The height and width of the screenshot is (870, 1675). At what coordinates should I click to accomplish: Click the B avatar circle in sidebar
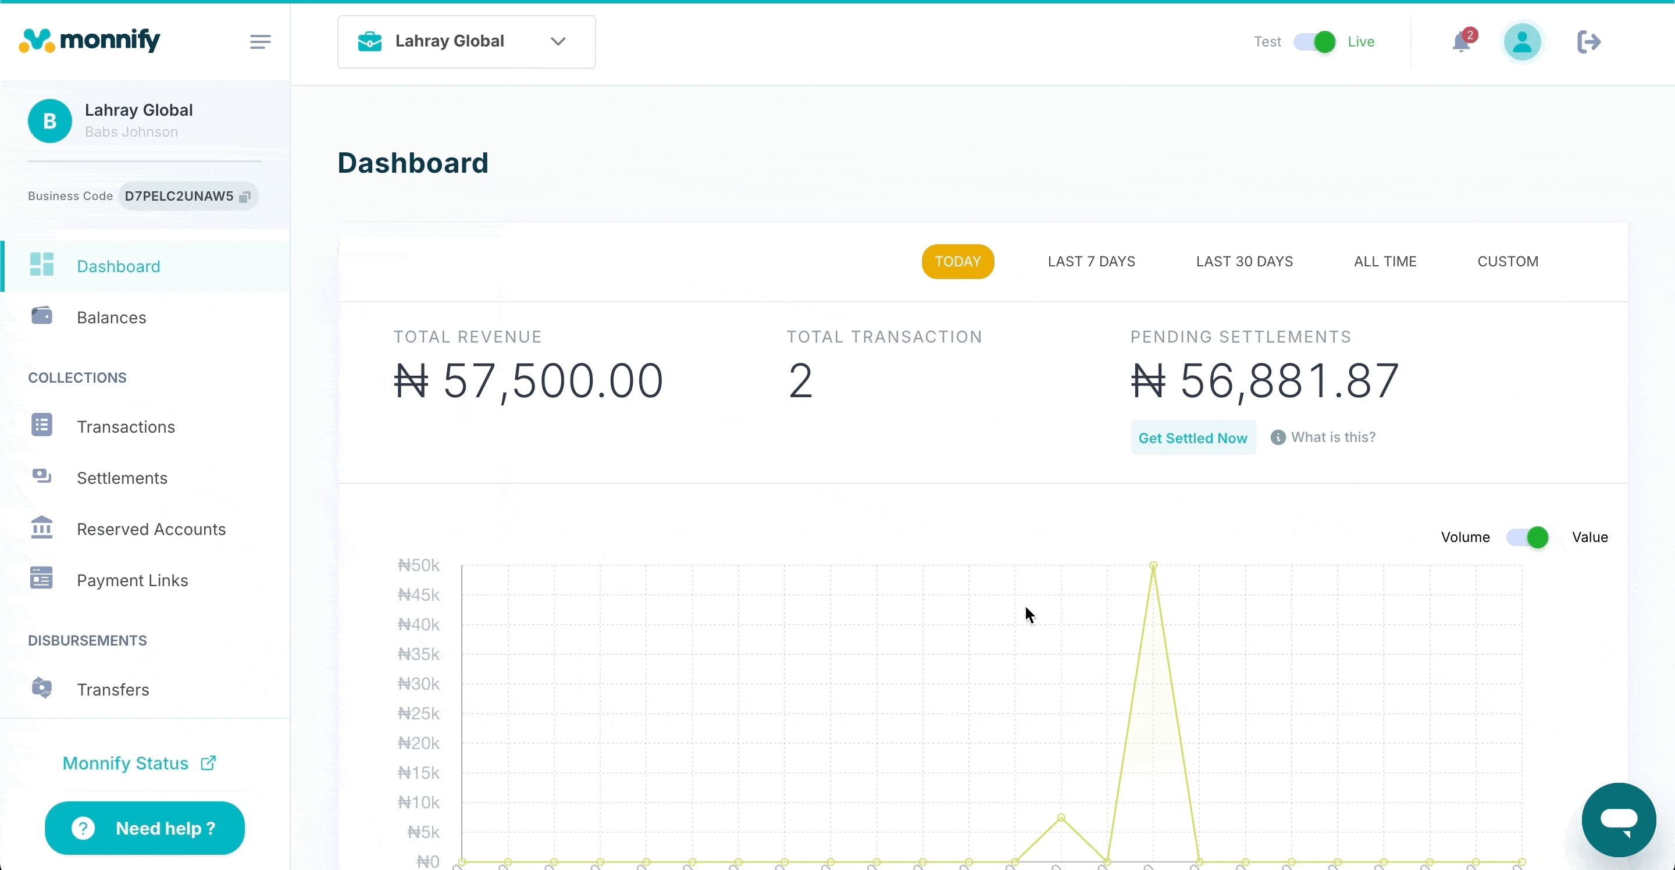coord(50,121)
